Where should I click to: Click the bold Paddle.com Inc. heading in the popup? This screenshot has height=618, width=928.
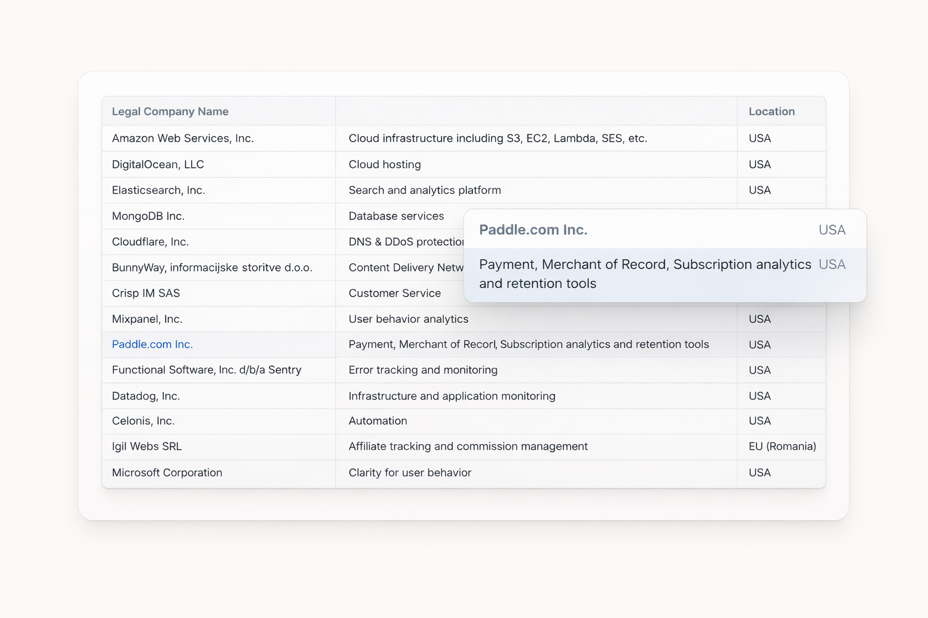[x=533, y=230]
